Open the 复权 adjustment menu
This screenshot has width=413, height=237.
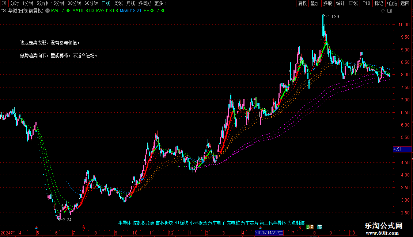coord(302,3)
